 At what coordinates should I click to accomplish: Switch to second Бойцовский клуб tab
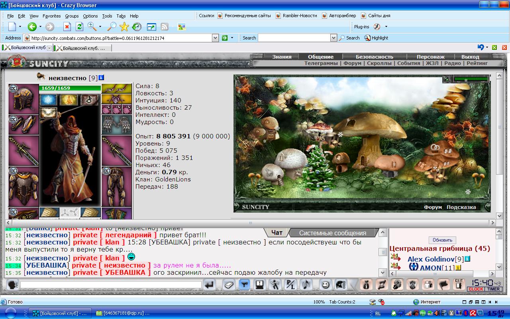[82, 48]
